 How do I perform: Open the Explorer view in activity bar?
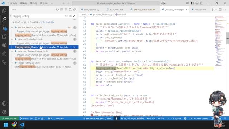(4, 10)
